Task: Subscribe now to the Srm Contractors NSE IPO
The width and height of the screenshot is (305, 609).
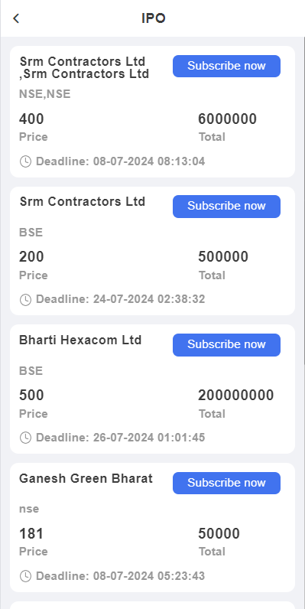Action: coord(226,66)
